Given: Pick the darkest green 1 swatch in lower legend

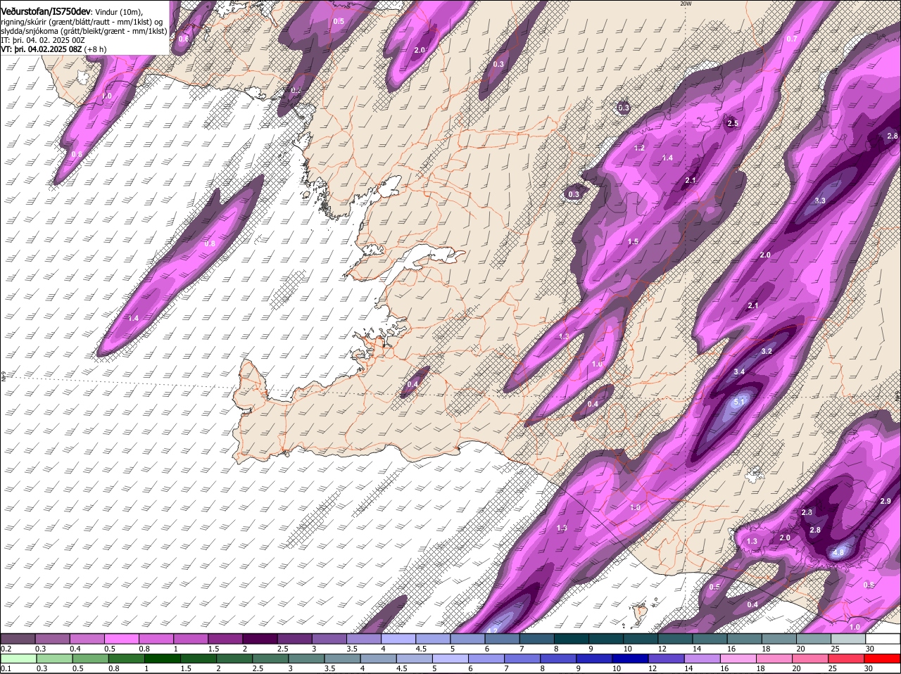Looking at the screenshot, I should (163, 659).
